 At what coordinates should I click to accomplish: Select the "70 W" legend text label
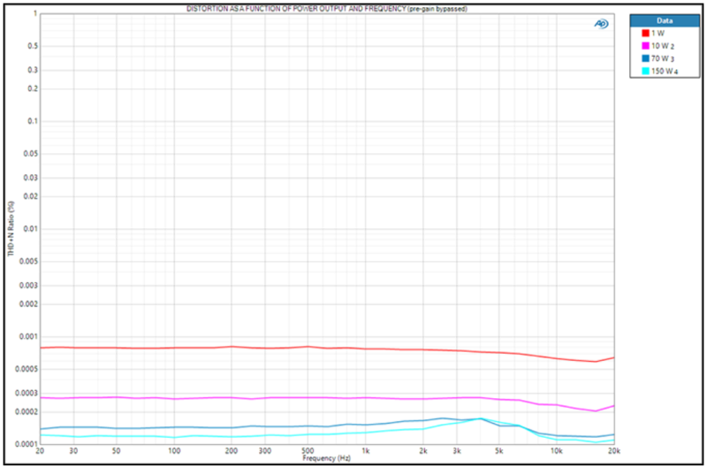click(659, 58)
